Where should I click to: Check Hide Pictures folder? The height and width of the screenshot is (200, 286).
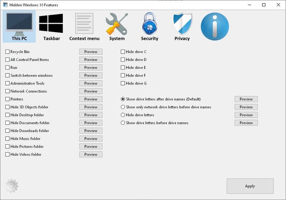pyautogui.click(x=8, y=147)
